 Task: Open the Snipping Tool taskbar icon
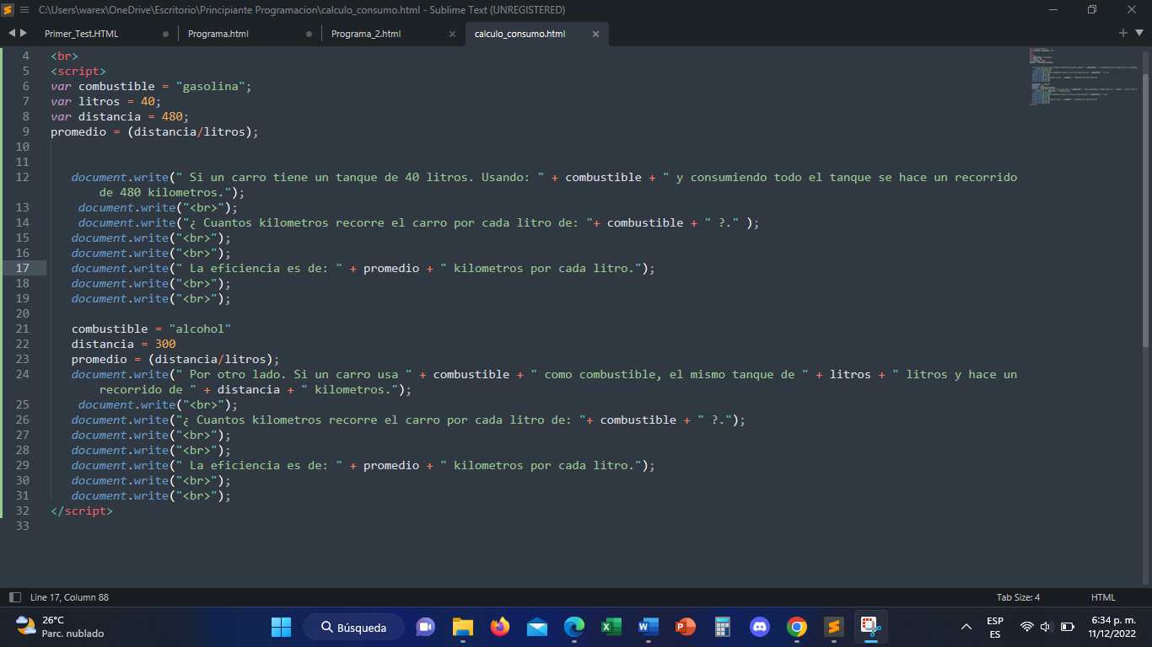[871, 627]
